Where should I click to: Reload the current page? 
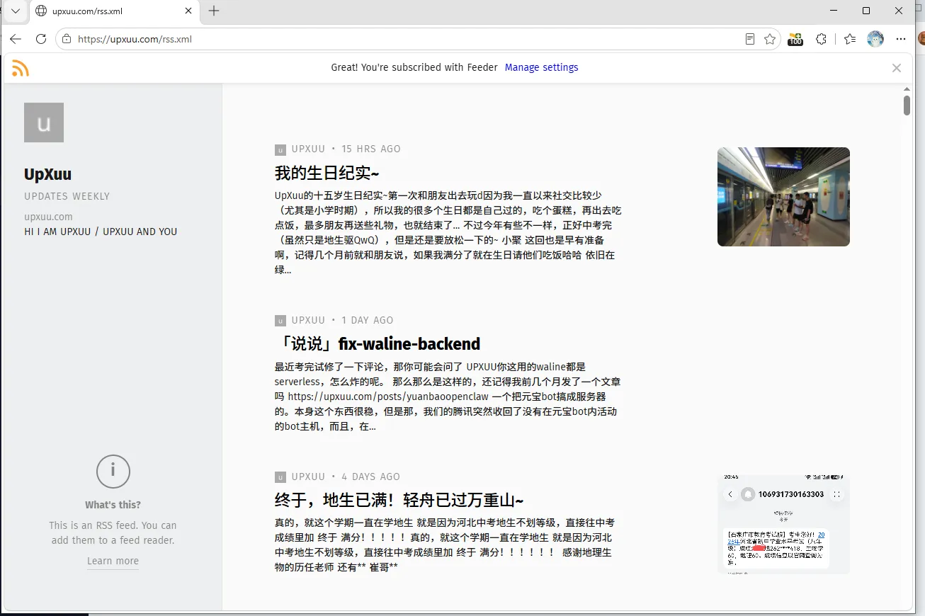click(x=41, y=39)
